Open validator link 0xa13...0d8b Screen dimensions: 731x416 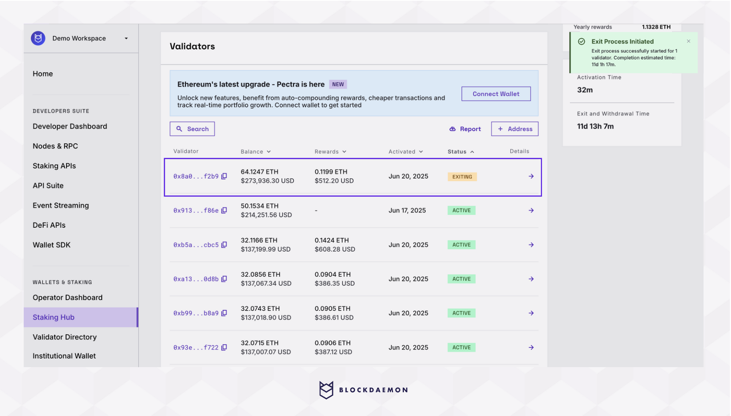point(196,279)
